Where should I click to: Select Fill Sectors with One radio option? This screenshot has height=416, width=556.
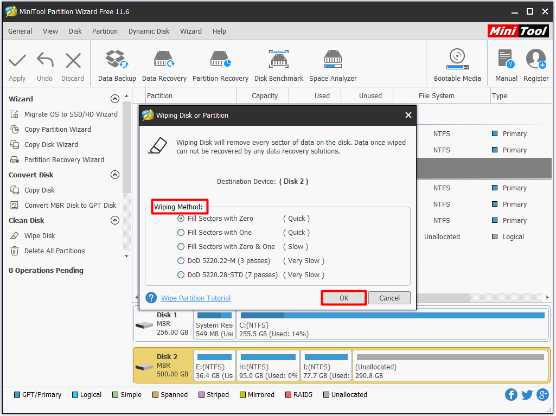click(181, 233)
